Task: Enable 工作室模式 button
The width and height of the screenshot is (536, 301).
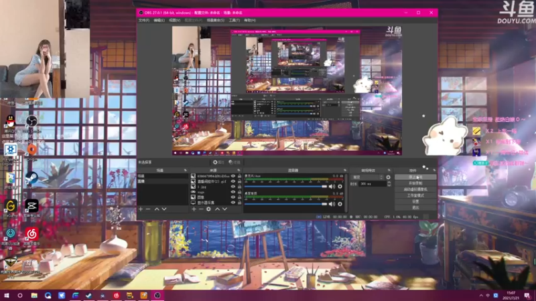Action: 415,195
